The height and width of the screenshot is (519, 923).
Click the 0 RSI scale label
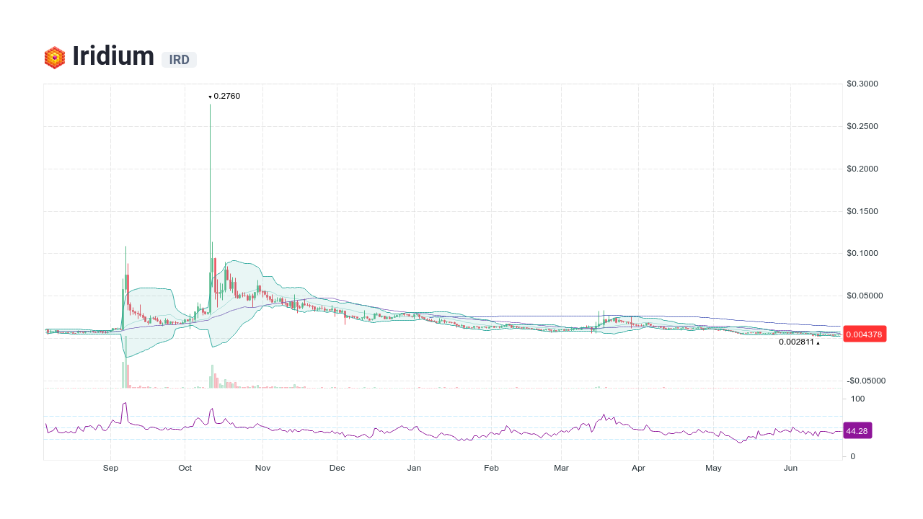852,456
